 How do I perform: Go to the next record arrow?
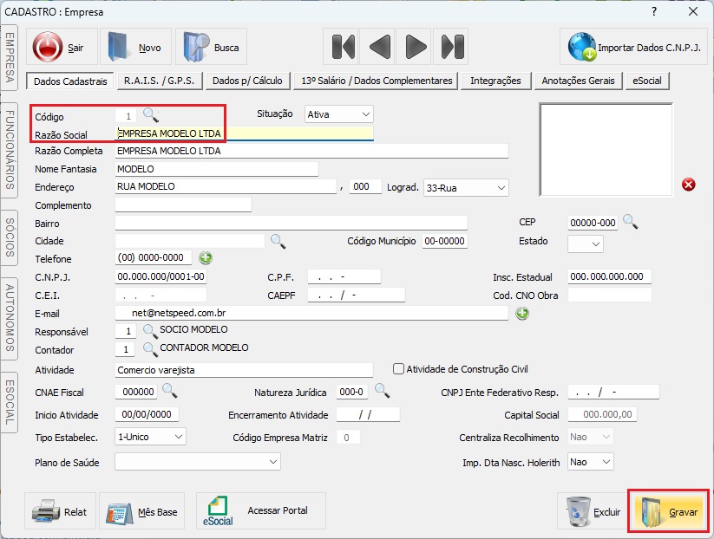click(416, 47)
